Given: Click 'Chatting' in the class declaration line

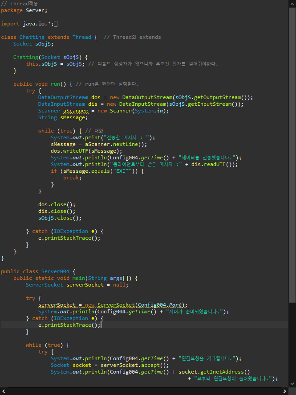Looking at the screenshot, I should (x=32, y=37).
